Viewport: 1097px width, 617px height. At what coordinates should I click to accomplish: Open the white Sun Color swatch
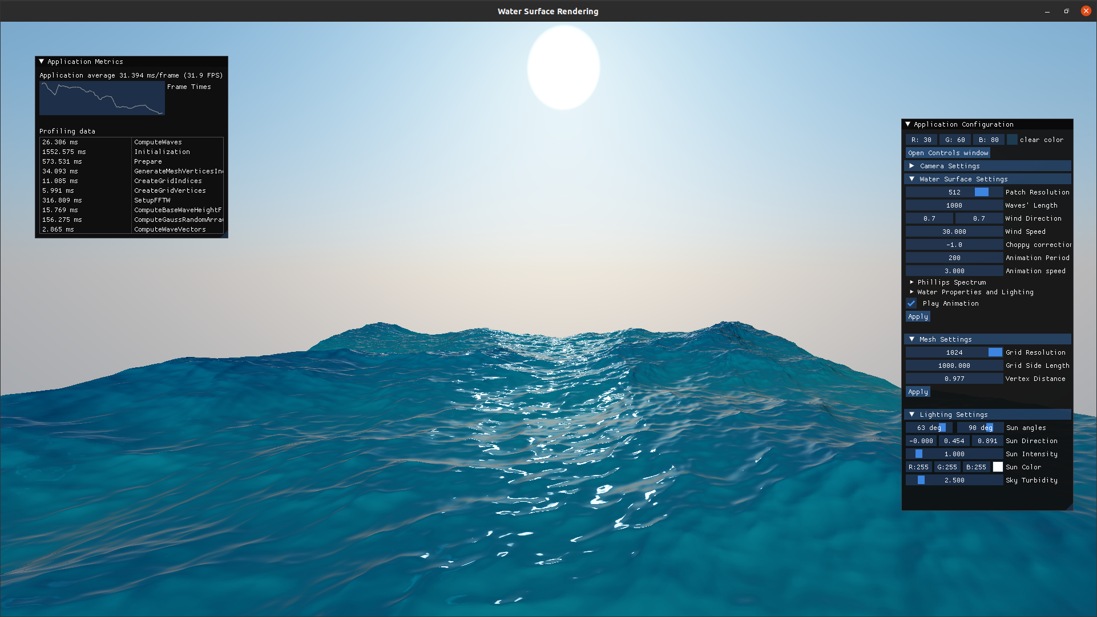[x=998, y=467]
